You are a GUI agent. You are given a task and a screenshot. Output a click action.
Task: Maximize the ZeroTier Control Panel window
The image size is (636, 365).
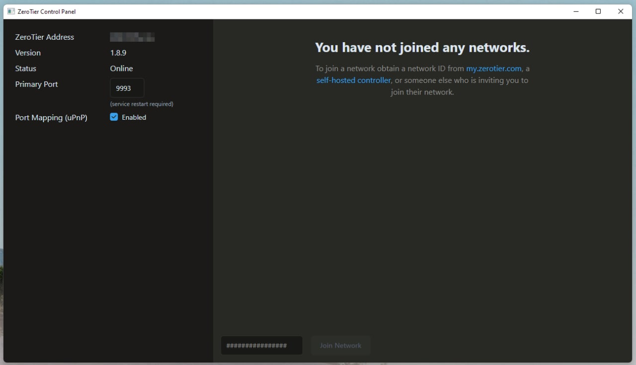click(598, 11)
